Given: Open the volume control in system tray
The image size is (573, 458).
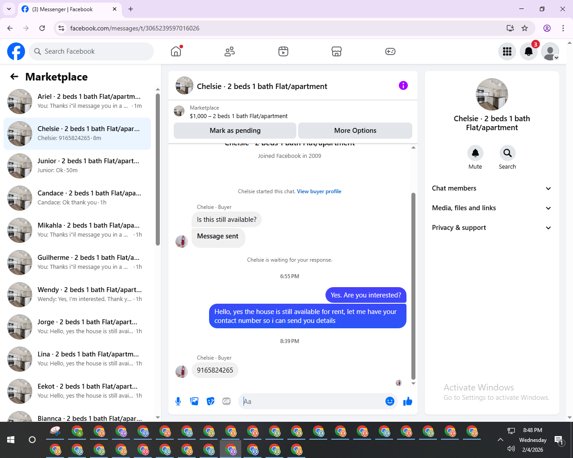Looking at the screenshot, I should 511,449.
